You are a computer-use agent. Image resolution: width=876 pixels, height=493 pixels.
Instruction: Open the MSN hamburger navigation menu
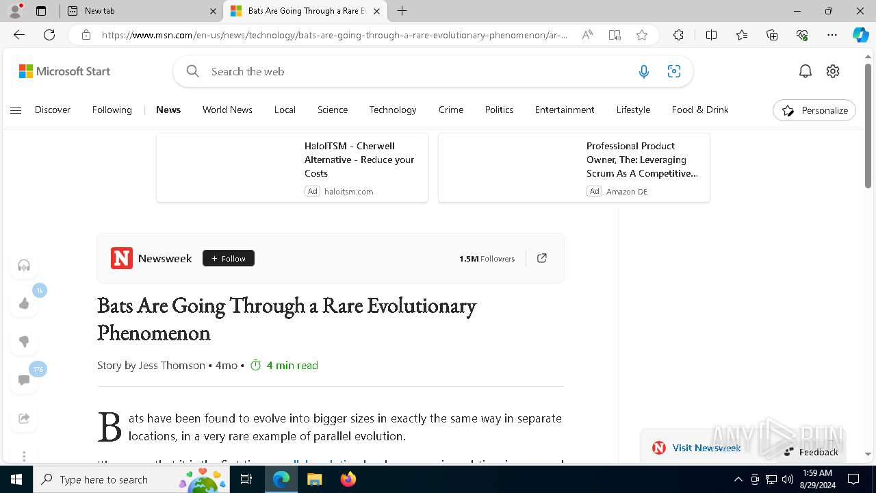[16, 110]
